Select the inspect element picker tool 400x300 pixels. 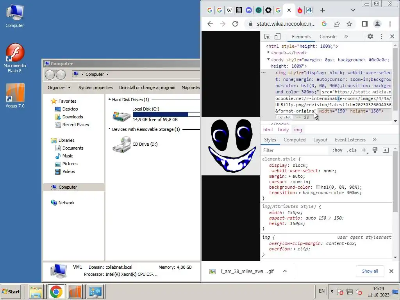coord(267,36)
